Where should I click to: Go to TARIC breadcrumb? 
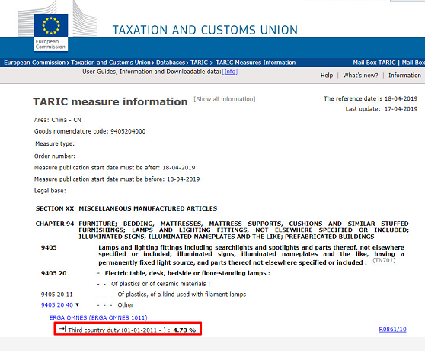click(x=199, y=63)
